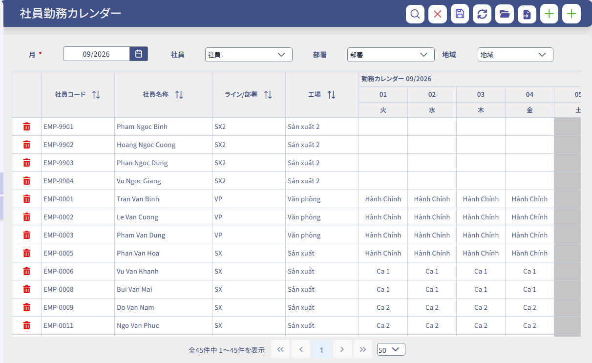This screenshot has height=363, width=592.
Task: Click the red X clear icon in the header
Action: 438,14
